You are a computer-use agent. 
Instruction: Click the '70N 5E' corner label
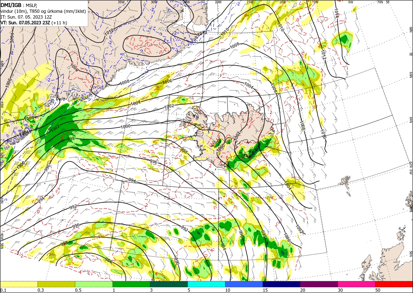point(383,2)
